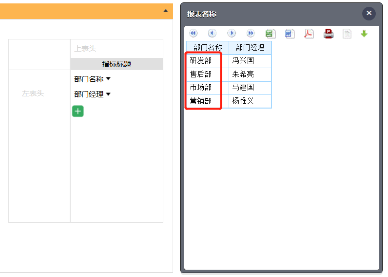
Task: Select the 研发部 cell in the table
Action: (x=201, y=61)
